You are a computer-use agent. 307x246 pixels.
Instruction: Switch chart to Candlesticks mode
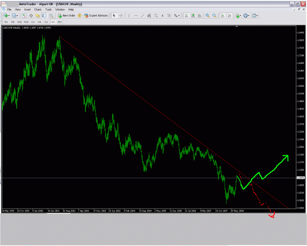point(193,16)
